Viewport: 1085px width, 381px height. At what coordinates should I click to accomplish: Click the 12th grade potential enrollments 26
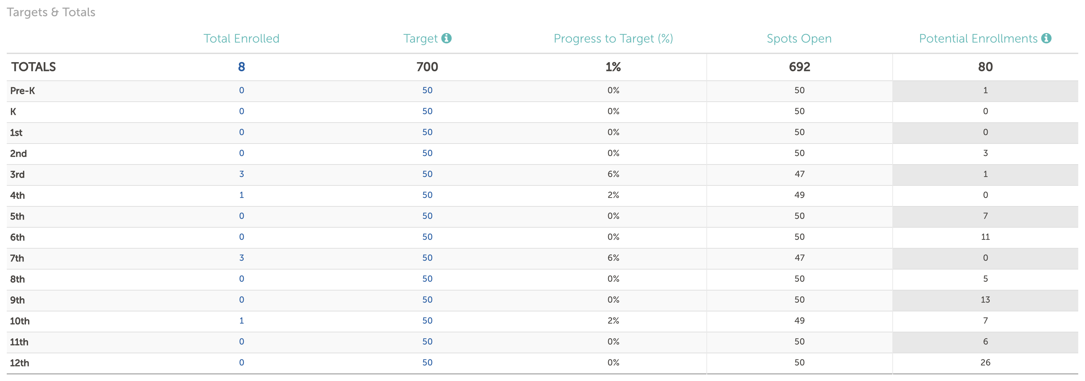(985, 362)
